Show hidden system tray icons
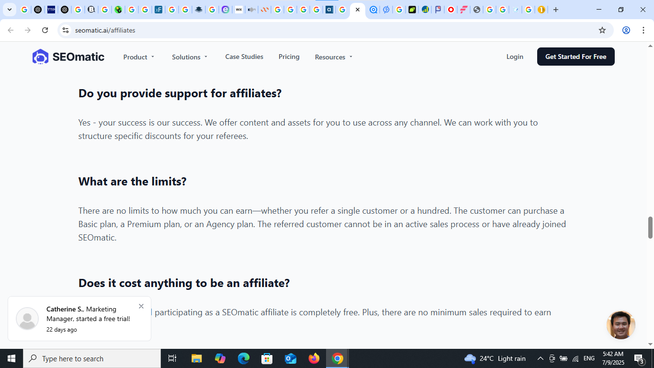 (x=541, y=358)
